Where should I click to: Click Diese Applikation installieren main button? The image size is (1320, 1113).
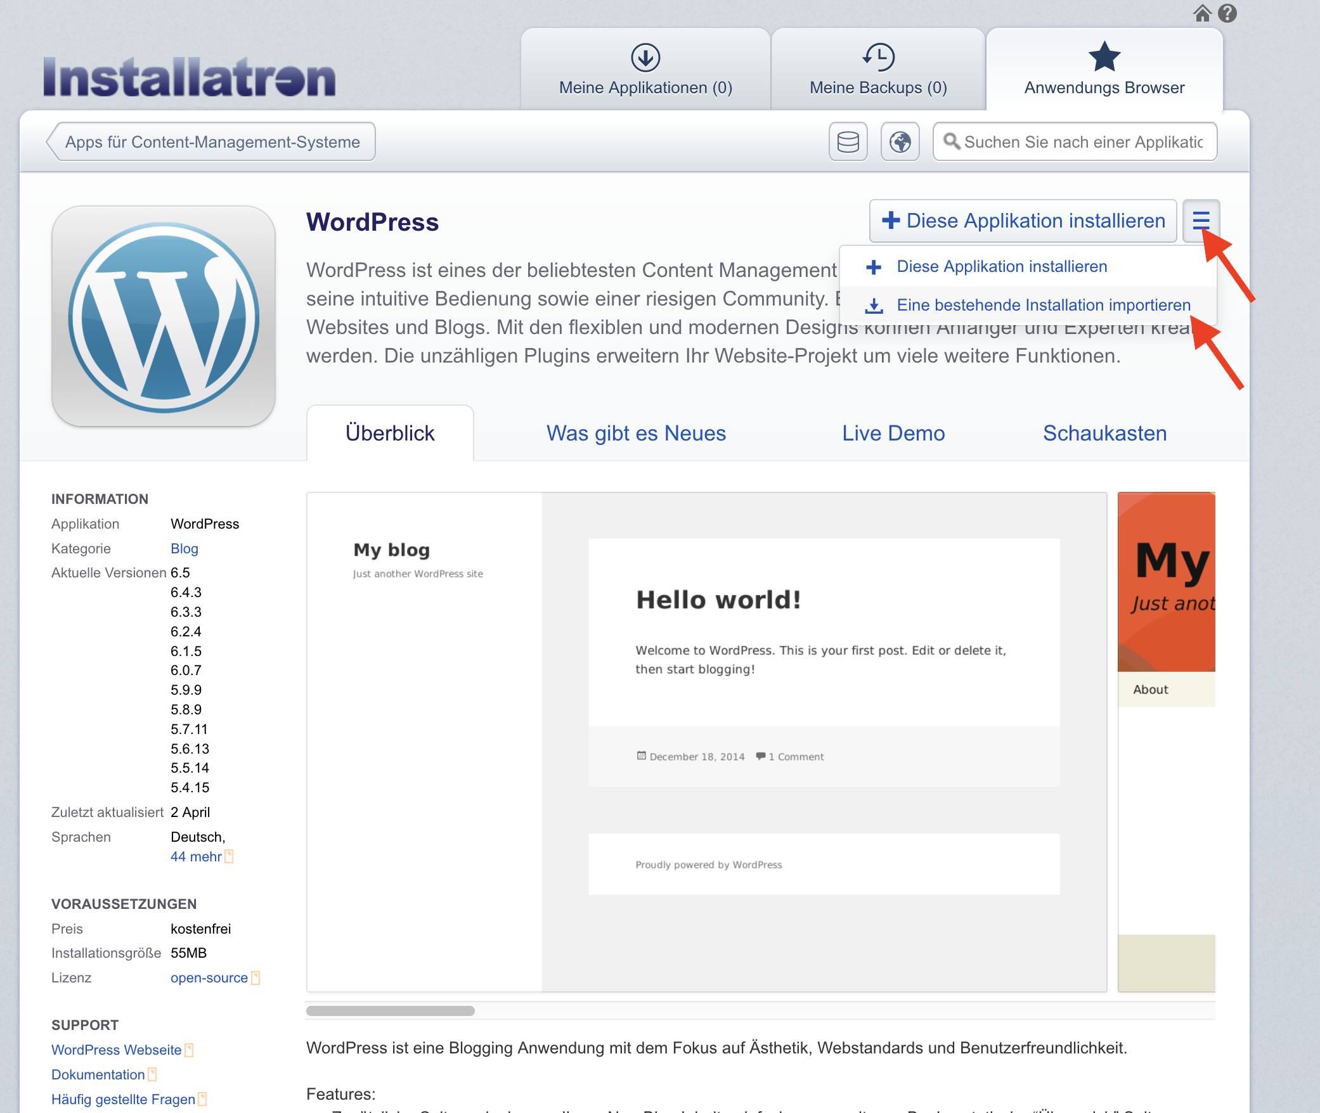1023,221
